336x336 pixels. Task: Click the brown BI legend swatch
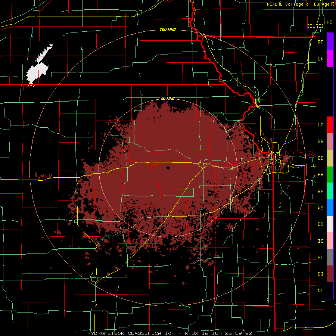pyautogui.click(x=330, y=274)
